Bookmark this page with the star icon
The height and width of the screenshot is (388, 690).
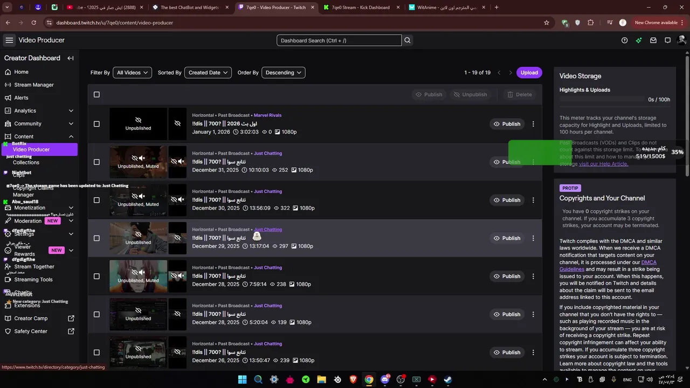(x=547, y=23)
